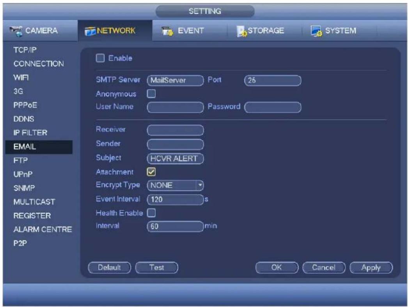
Task: Click the SMTP Server field
Action: (x=175, y=80)
